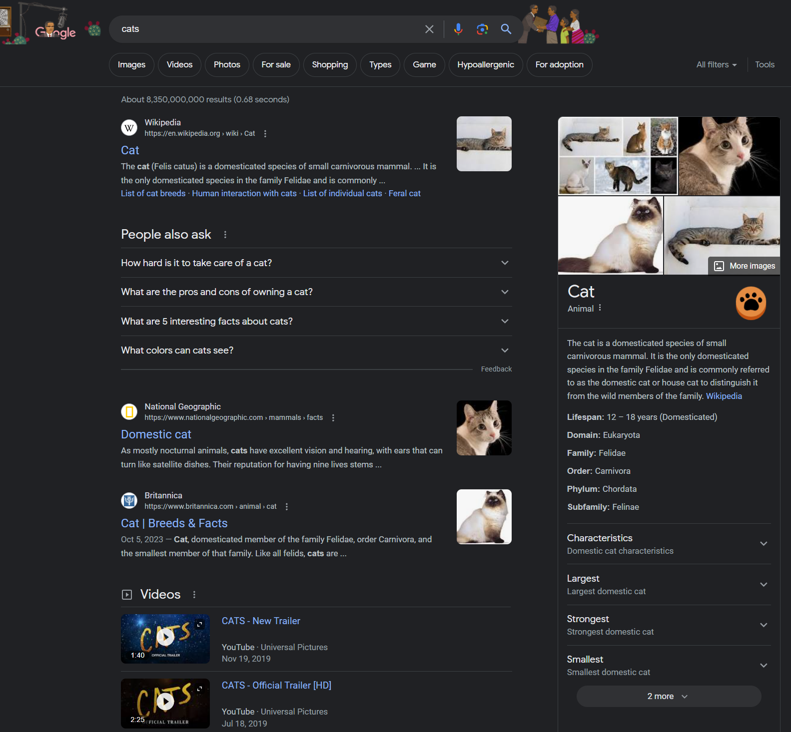Start voice search with microphone icon
This screenshot has height=732, width=791.
458,29
